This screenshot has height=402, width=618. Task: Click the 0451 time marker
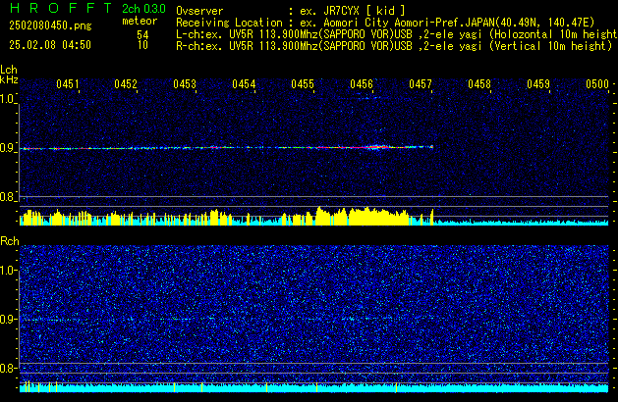click(68, 84)
